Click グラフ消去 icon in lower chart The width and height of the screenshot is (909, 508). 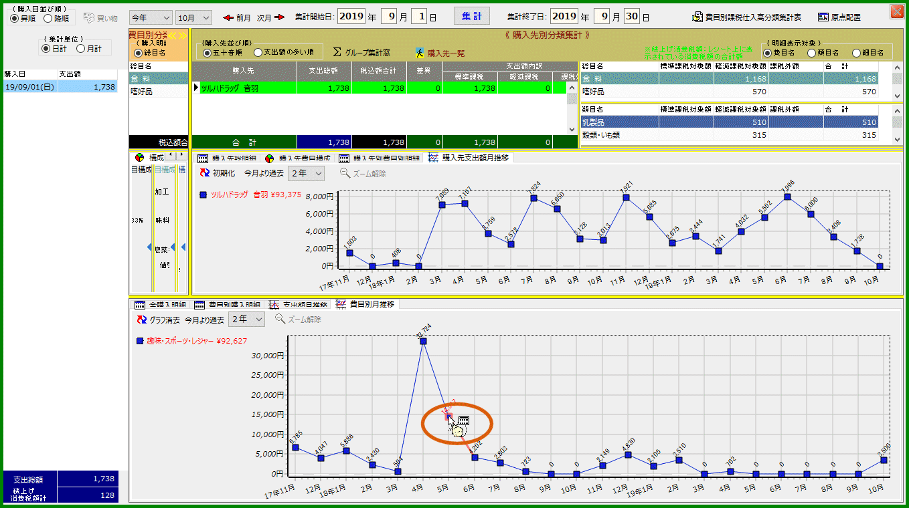[x=141, y=320]
